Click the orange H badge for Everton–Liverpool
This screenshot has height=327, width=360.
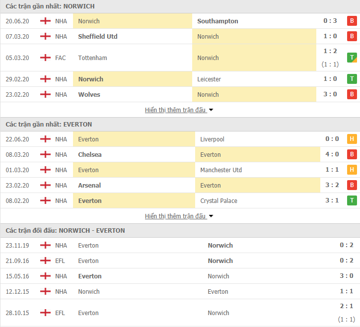(352, 139)
